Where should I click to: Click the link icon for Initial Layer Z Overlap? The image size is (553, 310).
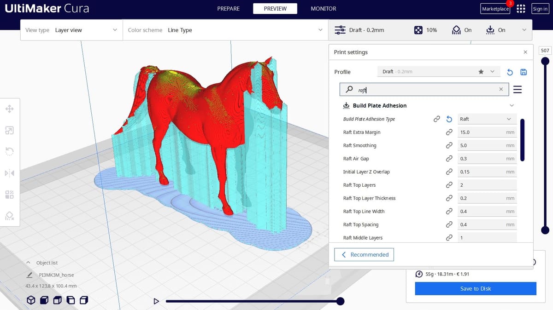pyautogui.click(x=449, y=172)
